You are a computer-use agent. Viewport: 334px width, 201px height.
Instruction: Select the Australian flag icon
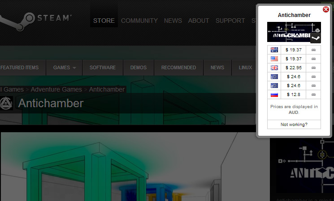pyautogui.click(x=274, y=50)
